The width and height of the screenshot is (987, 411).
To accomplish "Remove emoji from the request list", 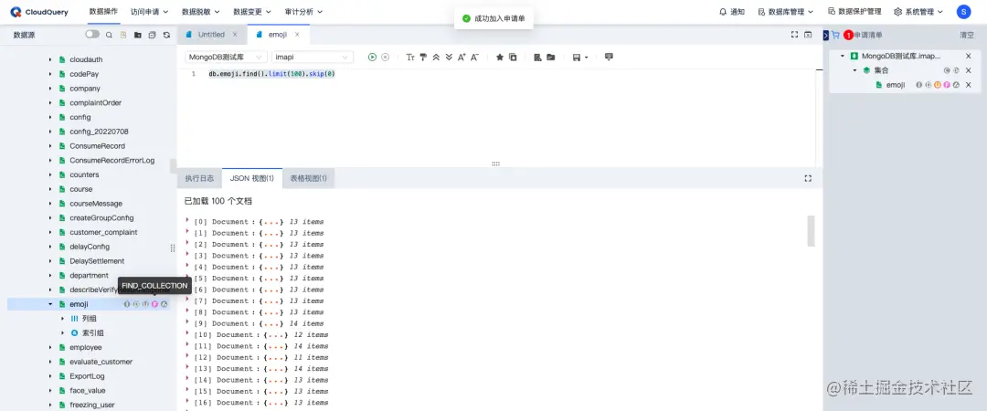I will tap(968, 85).
